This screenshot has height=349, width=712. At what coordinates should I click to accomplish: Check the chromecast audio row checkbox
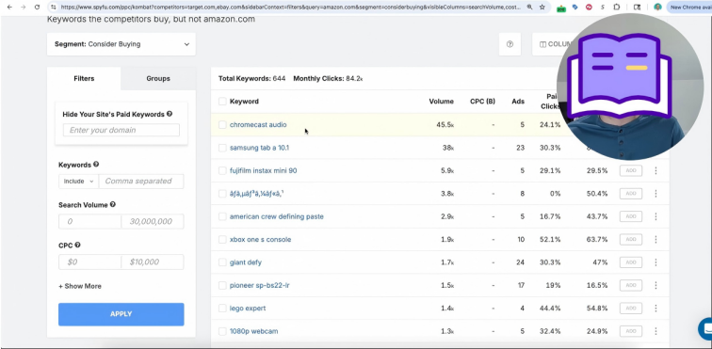pos(222,124)
